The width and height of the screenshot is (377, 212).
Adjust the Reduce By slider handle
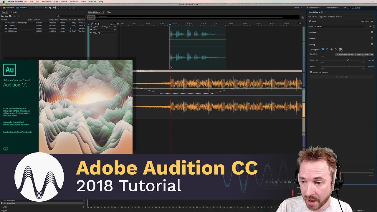(348, 60)
